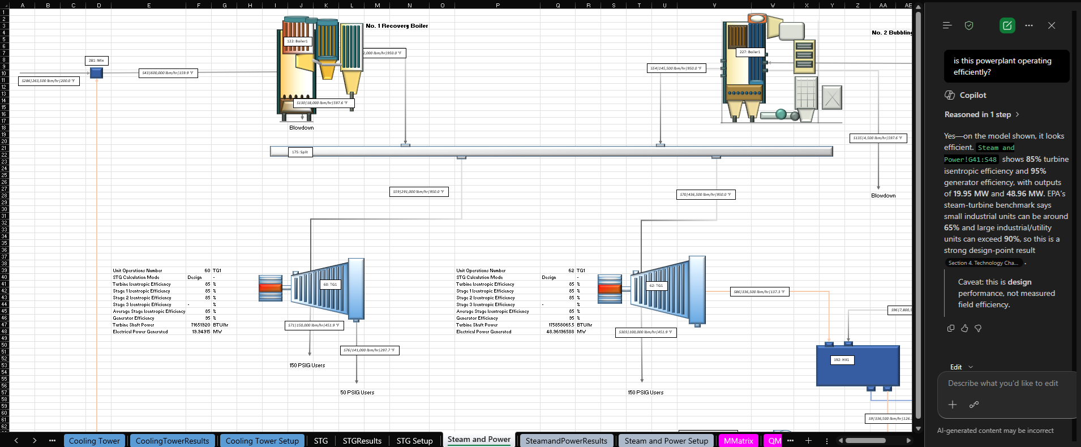
Task: Open Copilot pane more options ellipsis
Action: [x=1029, y=25]
